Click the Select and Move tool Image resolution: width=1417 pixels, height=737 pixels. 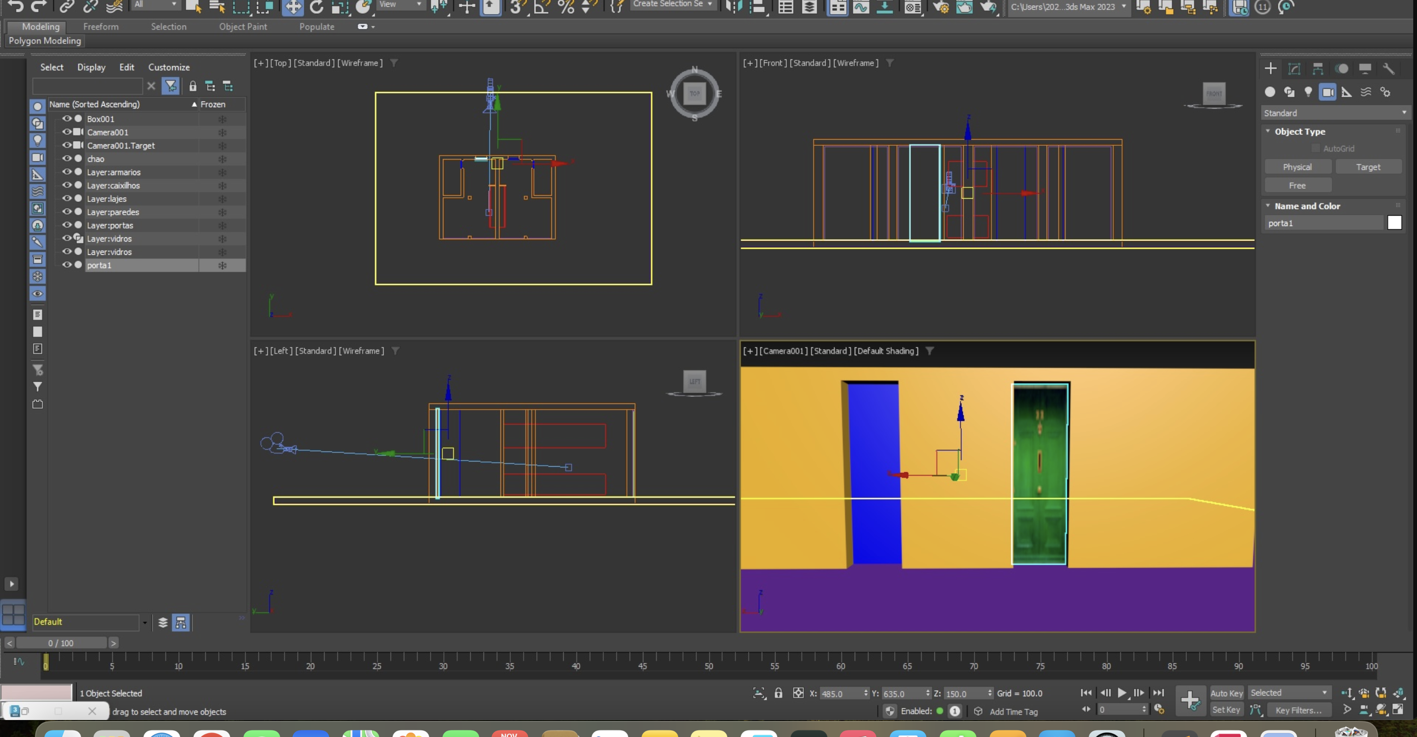click(292, 7)
